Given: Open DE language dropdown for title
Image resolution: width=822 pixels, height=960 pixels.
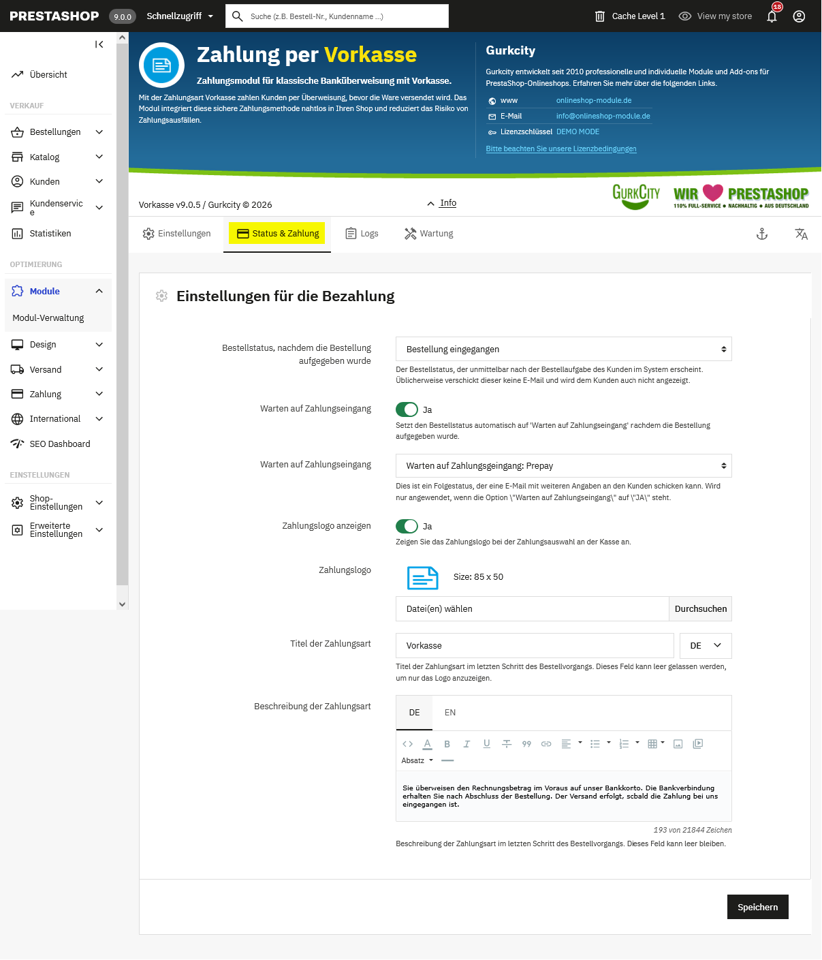Looking at the screenshot, I should [x=706, y=646].
